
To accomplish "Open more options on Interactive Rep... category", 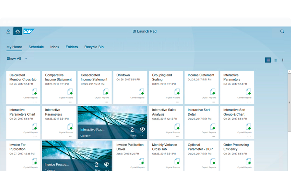I will click(142, 136).
